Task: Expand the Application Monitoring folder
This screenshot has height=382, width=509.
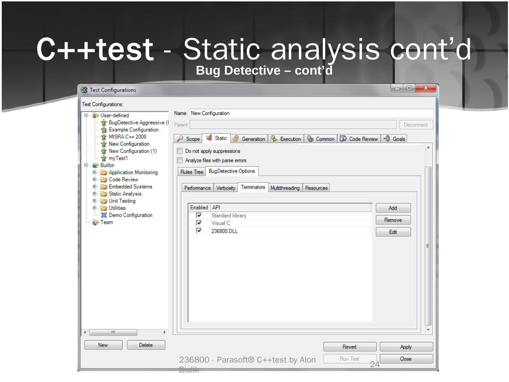Action: click(95, 173)
